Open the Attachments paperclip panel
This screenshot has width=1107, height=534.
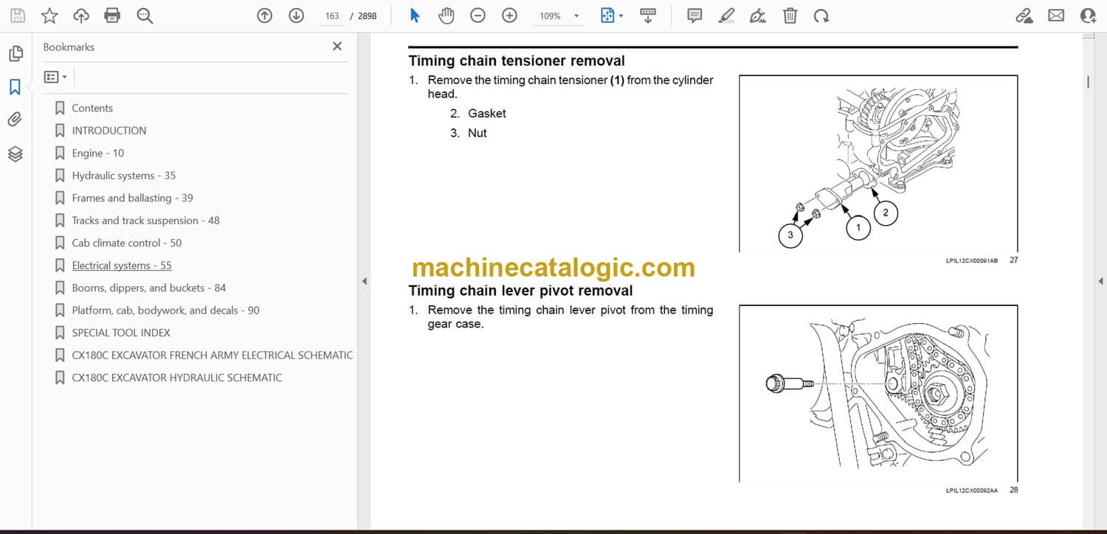[x=15, y=120]
